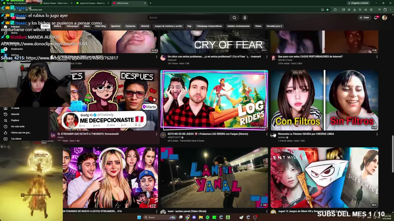Open options for Koirandoshil streamer video
This screenshot has height=221, width=394.
click(156, 134)
